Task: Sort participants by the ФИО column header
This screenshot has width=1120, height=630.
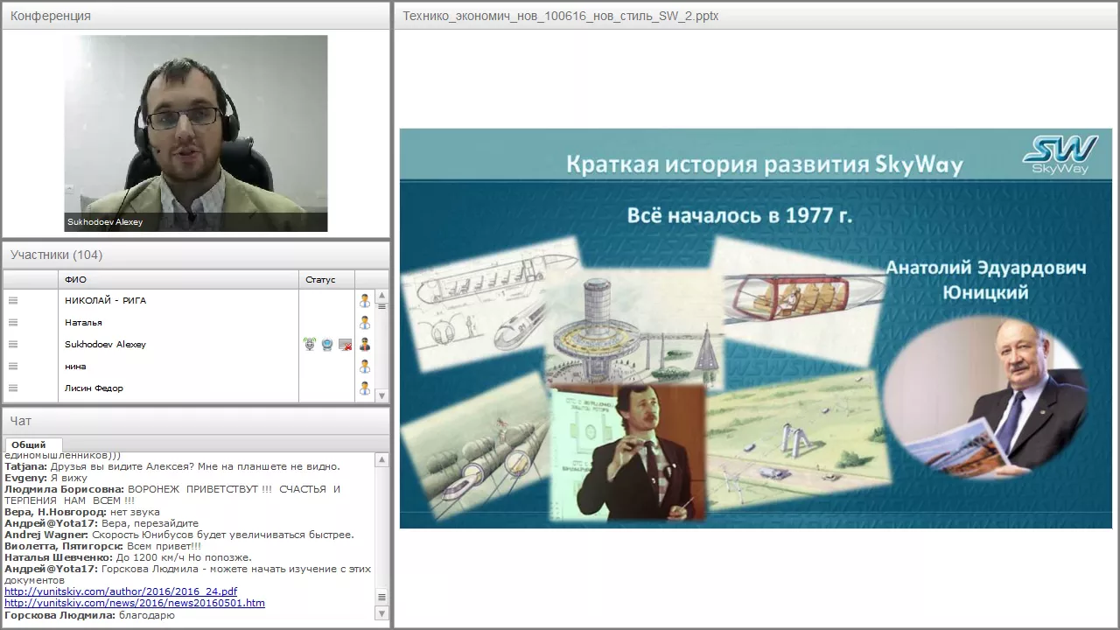Action: tap(178, 280)
